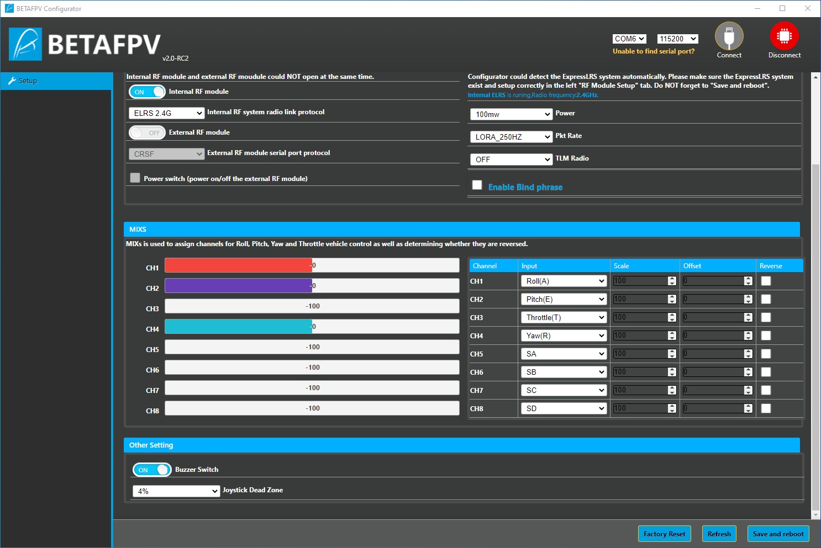Viewport: 821px width, 548px height.
Task: Open the Setup tab in the sidebar
Action: coord(56,81)
